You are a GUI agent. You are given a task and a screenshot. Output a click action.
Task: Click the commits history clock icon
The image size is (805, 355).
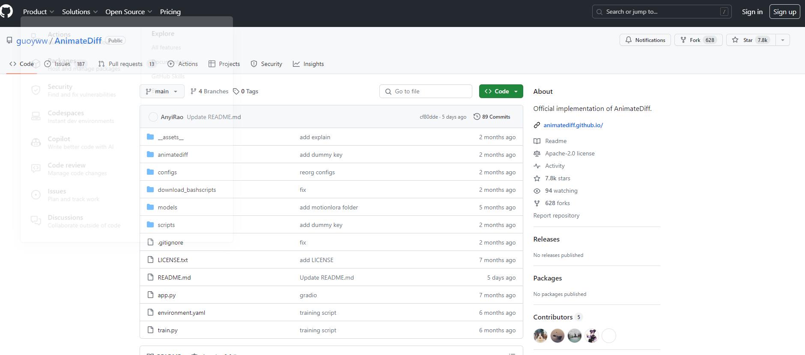477,116
